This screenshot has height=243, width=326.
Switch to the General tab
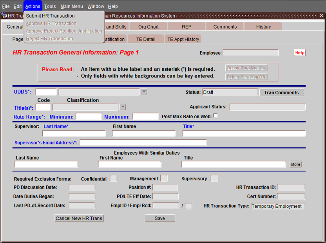(x=14, y=27)
